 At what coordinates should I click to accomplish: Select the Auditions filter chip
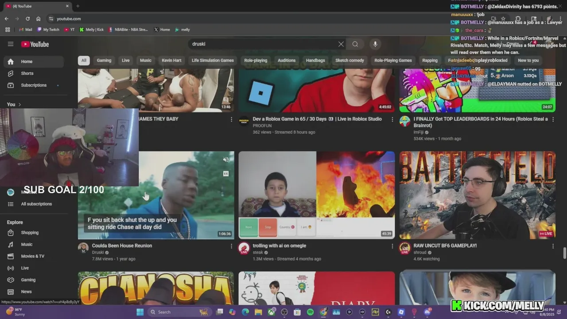(287, 60)
